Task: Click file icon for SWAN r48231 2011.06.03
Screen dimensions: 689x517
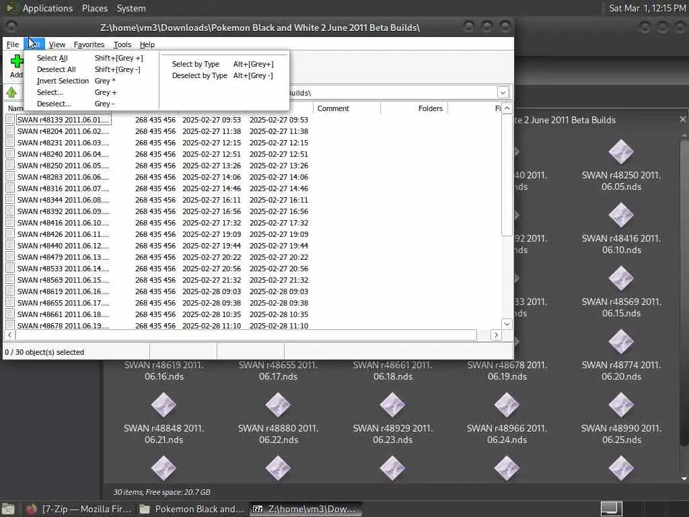Action: point(10,143)
